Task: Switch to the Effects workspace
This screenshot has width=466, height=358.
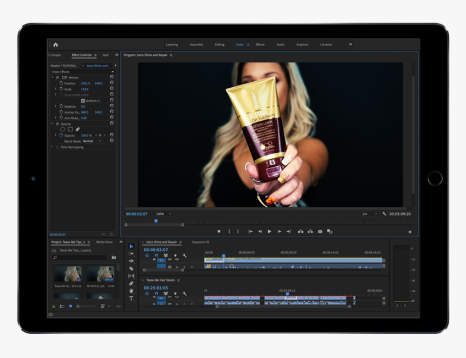Action: point(260,44)
